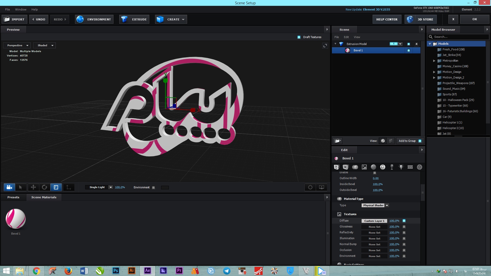Open the Single Light dropdown

coord(99,187)
